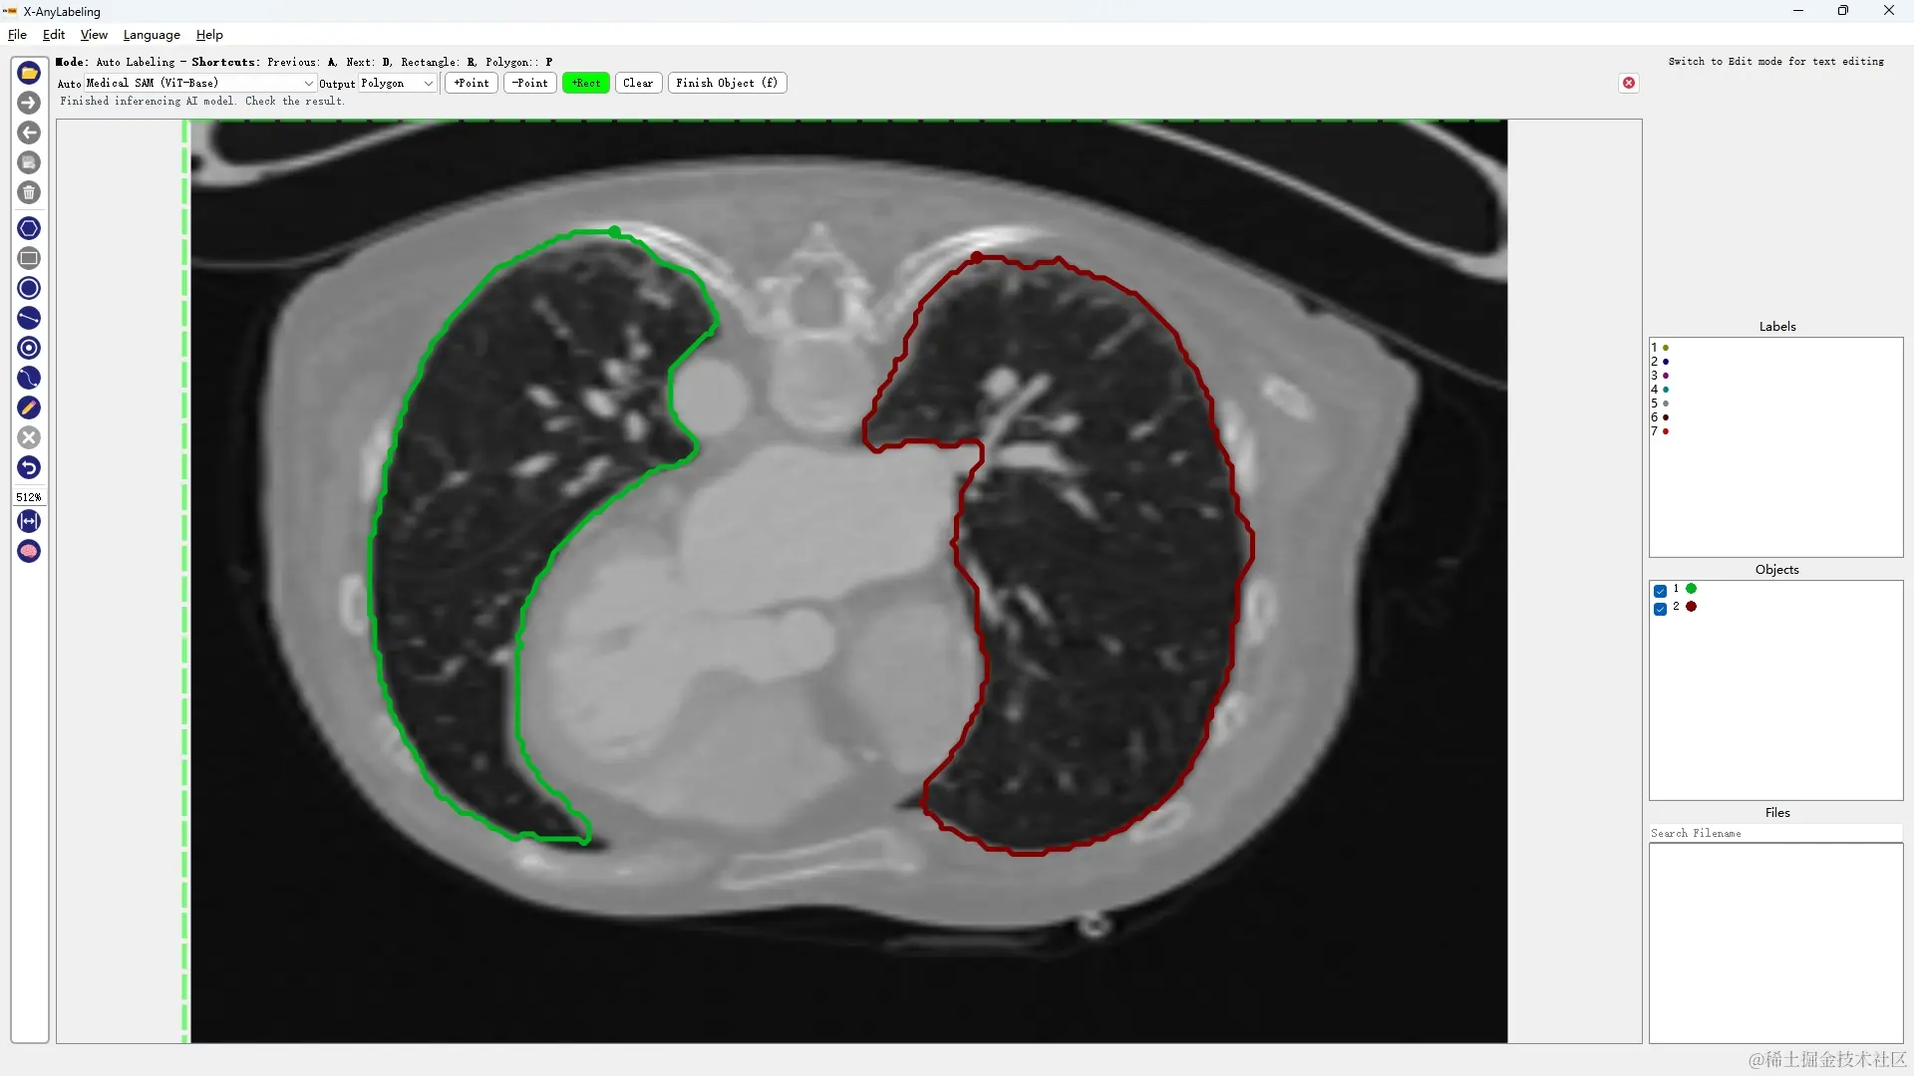Click the Fit Width icon

(29, 521)
